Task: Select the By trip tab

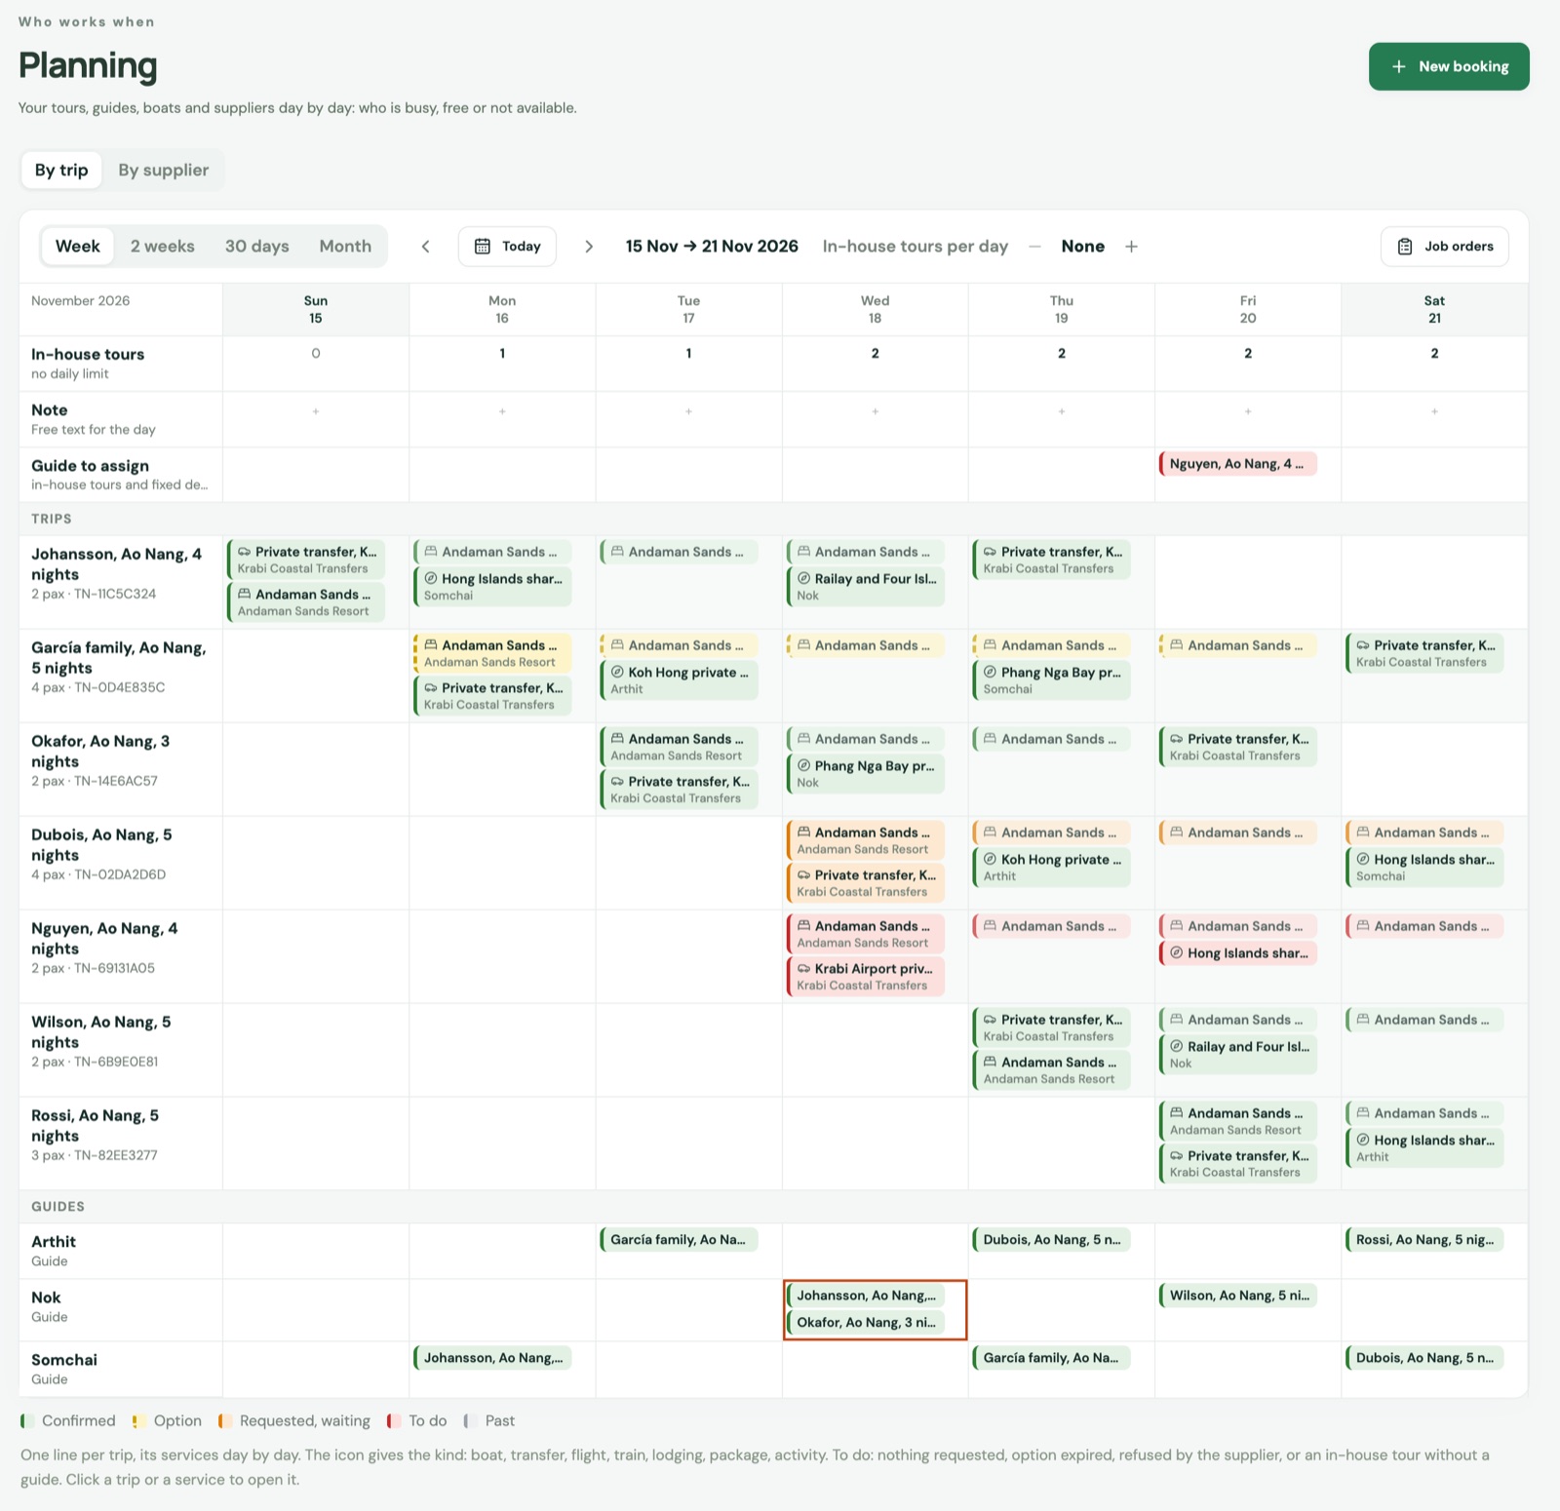Action: (x=61, y=170)
